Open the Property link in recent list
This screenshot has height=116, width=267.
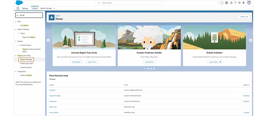coord(52,90)
